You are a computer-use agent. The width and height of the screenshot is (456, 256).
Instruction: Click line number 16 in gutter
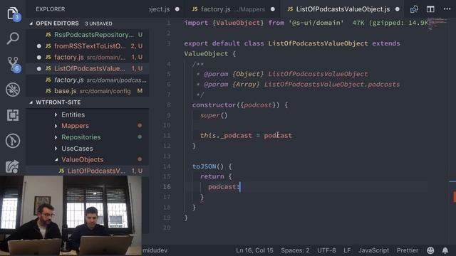tap(167, 186)
